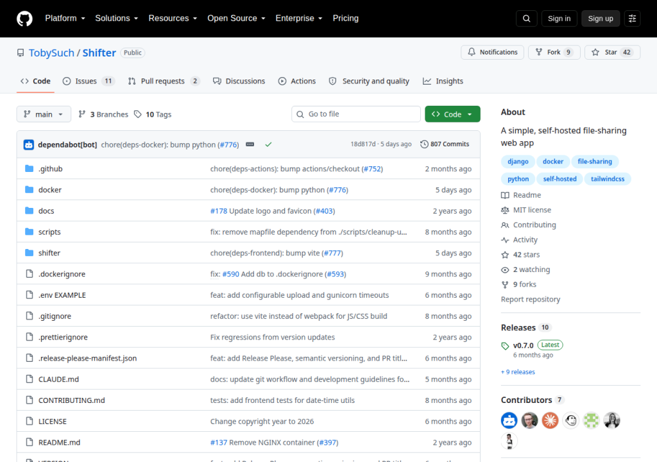Open the main branch selector dropdown

pyautogui.click(x=44, y=114)
